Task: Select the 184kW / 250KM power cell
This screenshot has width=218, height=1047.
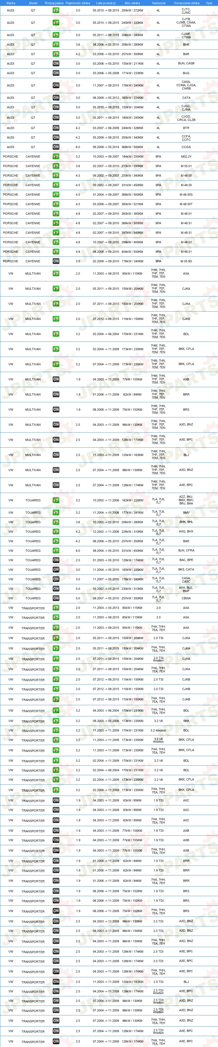Action: click(x=132, y=156)
